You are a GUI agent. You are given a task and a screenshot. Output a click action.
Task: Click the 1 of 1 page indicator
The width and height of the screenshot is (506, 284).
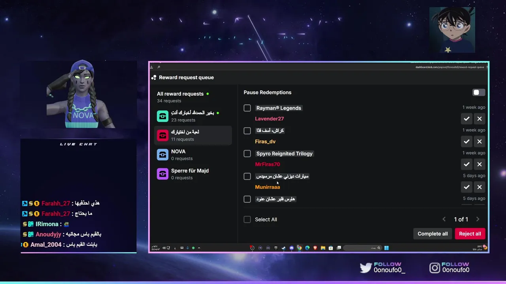(461, 219)
